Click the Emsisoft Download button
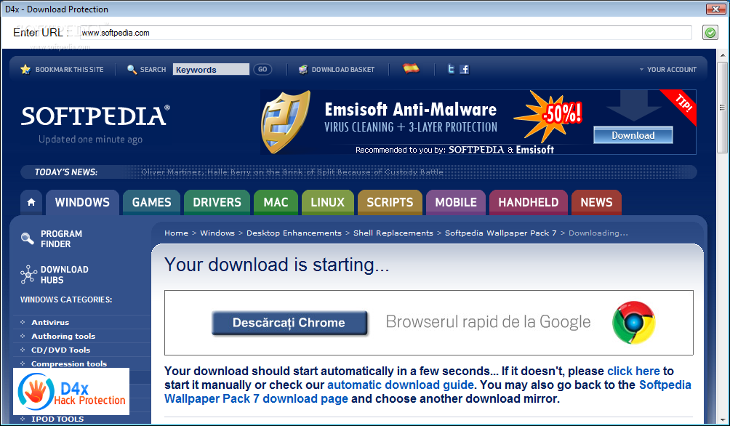Screen dimensions: 730x426 point(633,135)
